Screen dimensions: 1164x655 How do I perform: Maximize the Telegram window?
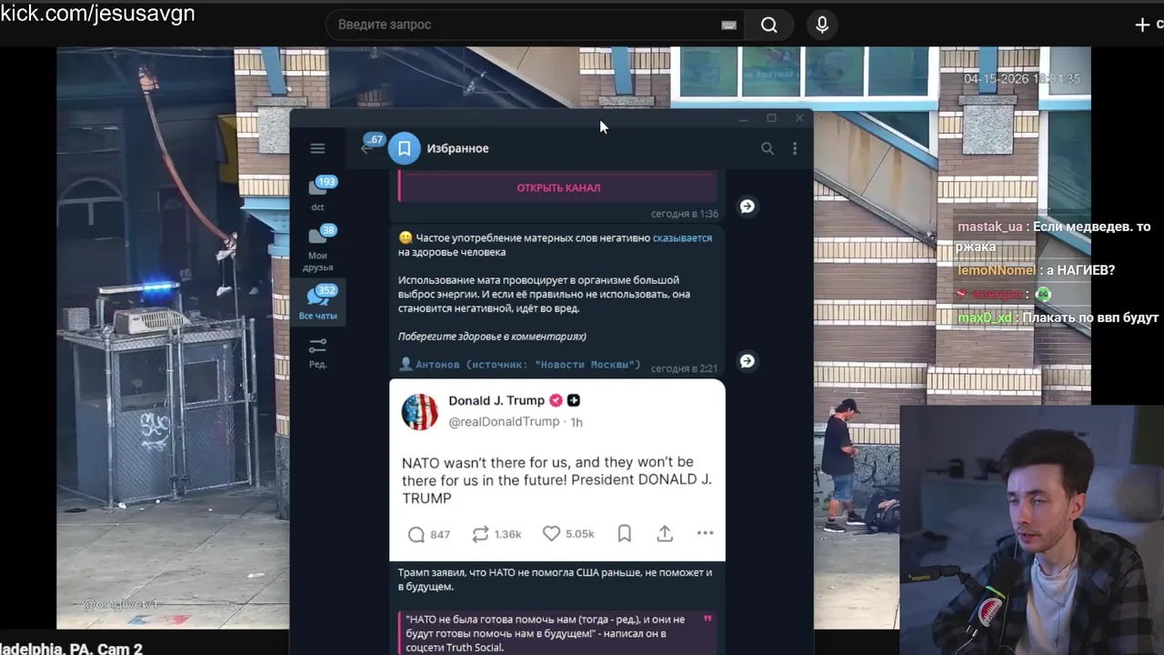[771, 118]
